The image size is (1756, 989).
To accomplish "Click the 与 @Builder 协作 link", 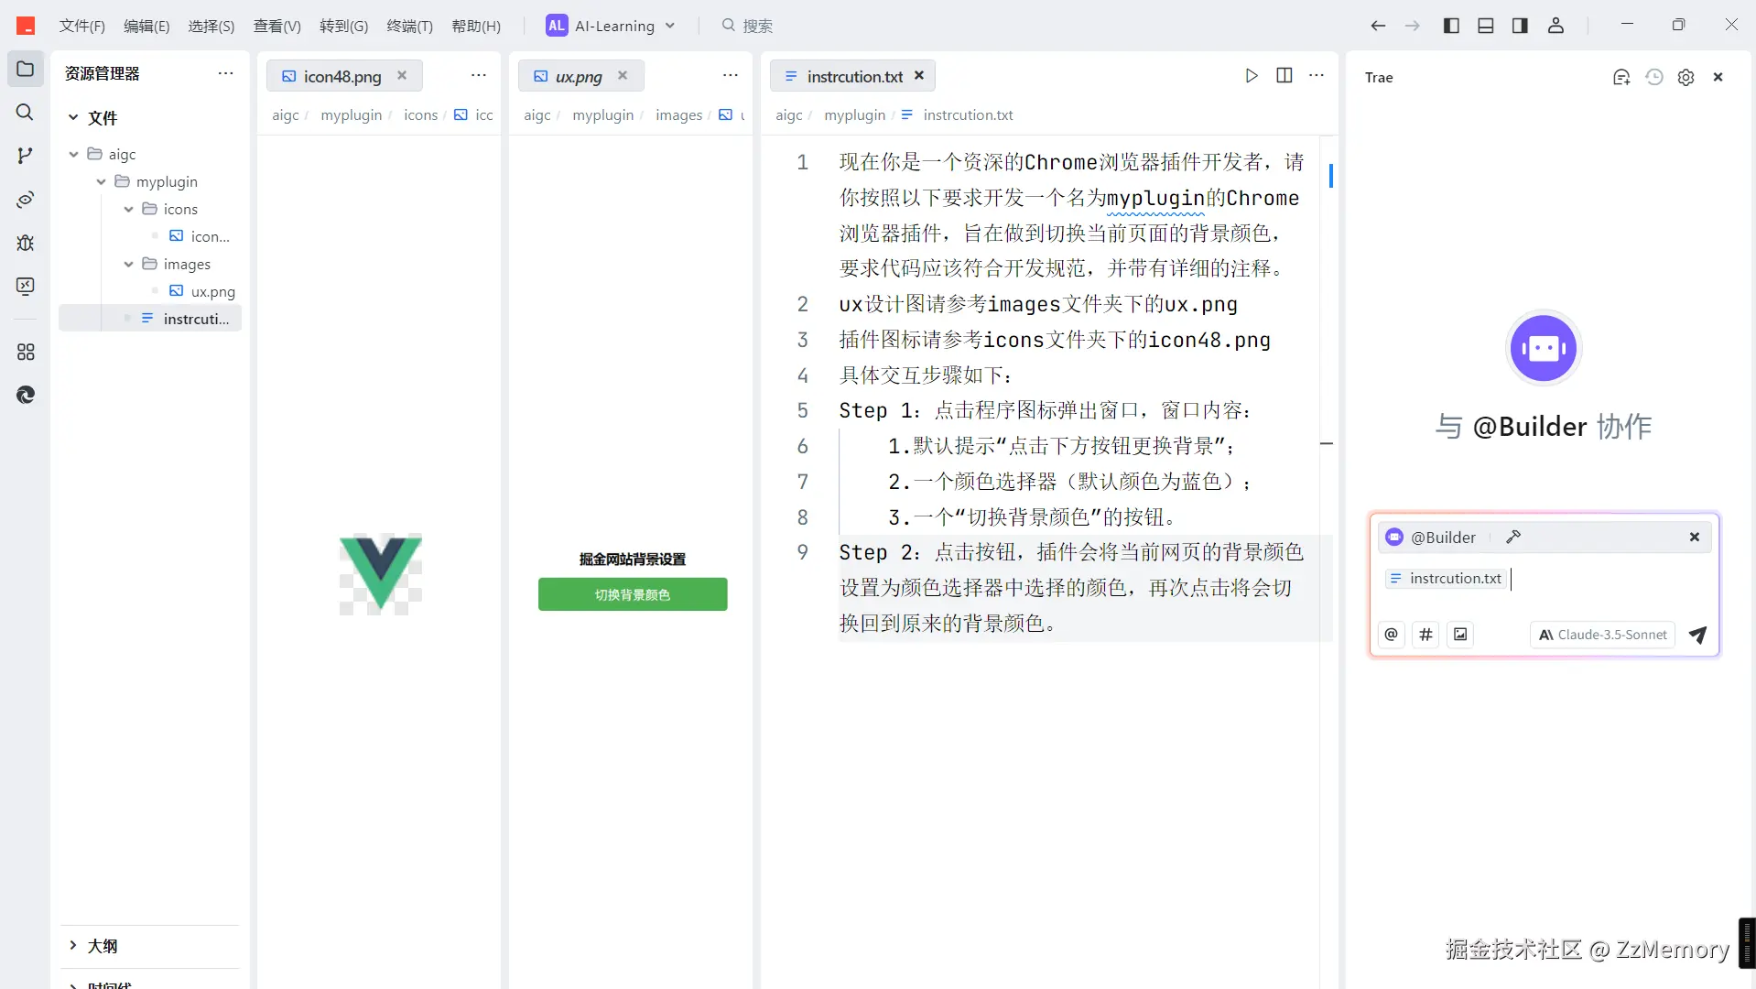I will tap(1544, 426).
